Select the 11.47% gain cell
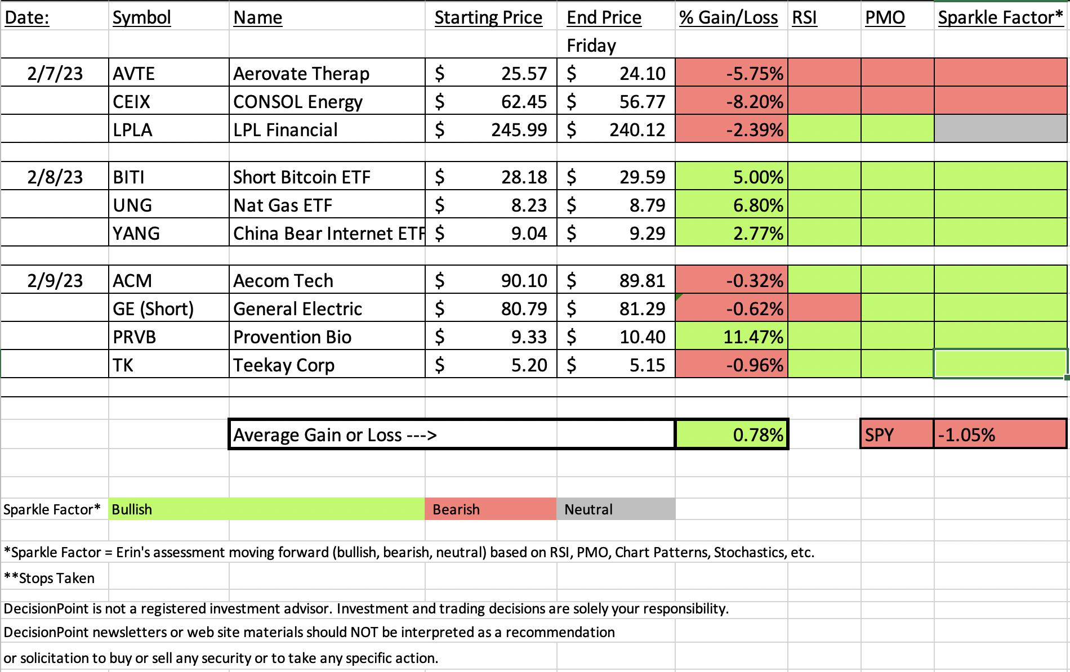The height and width of the screenshot is (672, 1070). 731,336
